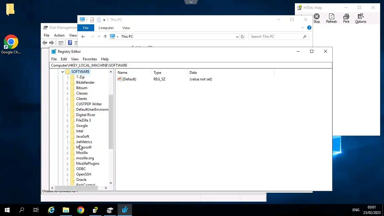Click Back arrow in This PC window
Screen dimensions: 384x216
tap(83, 37)
